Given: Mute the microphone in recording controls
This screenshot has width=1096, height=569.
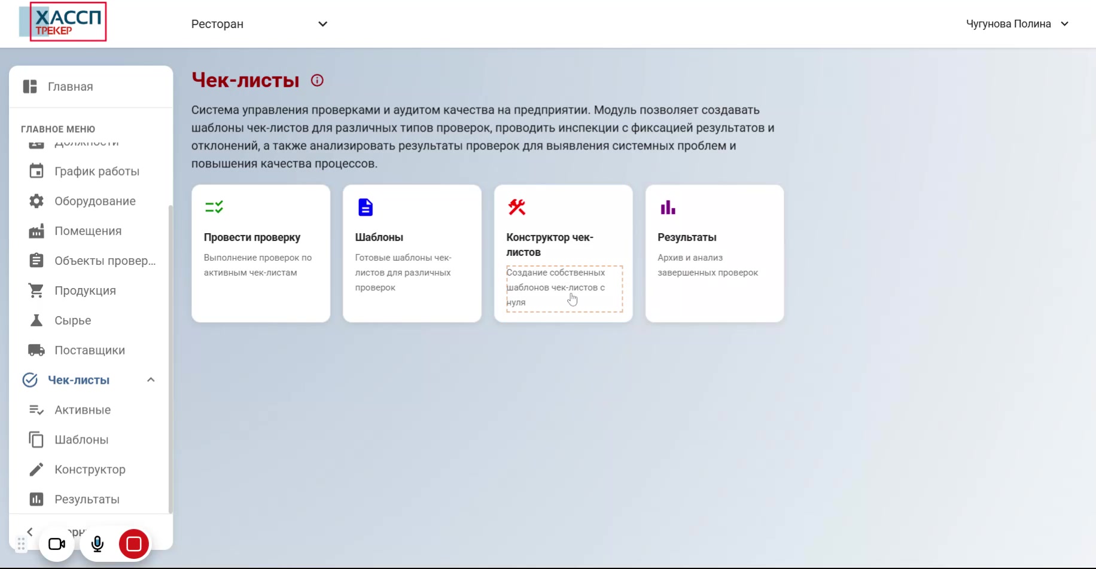Looking at the screenshot, I should tap(98, 544).
